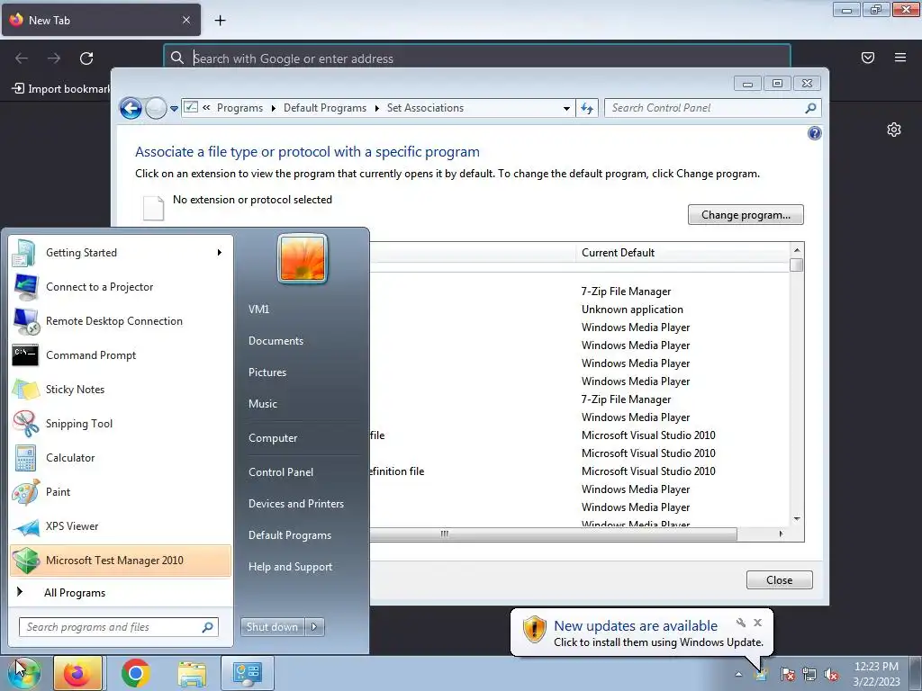922x691 pixels.
Task: Open Shut down options arrow
Action: (x=314, y=627)
